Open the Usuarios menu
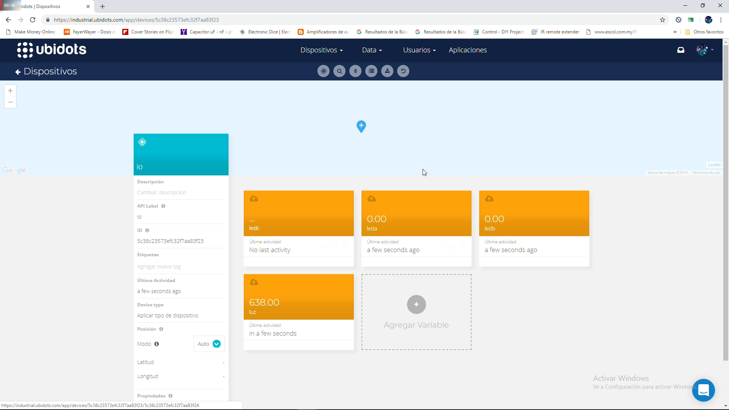The width and height of the screenshot is (729, 410). pos(419,50)
